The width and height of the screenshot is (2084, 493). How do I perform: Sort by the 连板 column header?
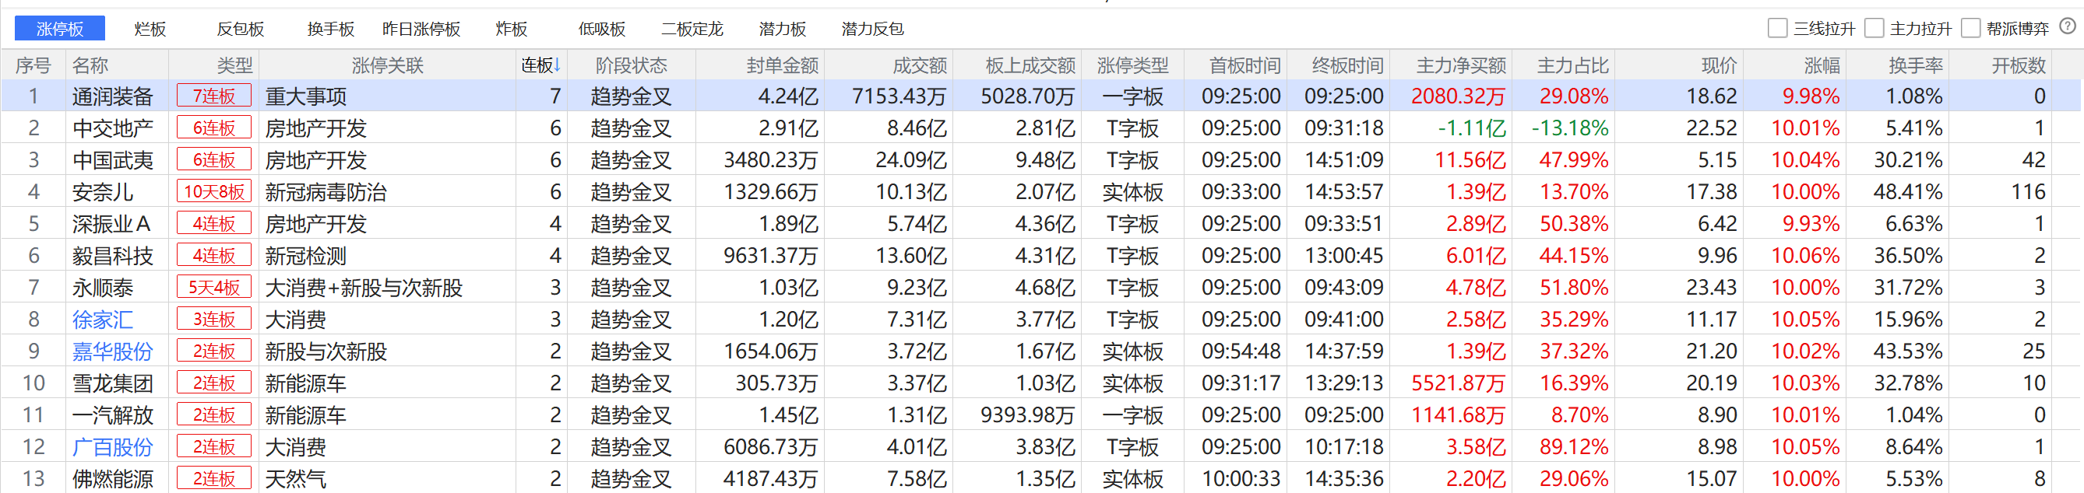541,65
